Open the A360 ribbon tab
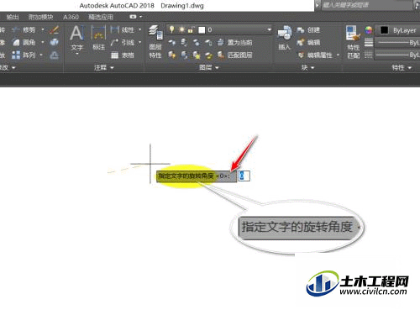This screenshot has width=420, height=315. pyautogui.click(x=71, y=17)
